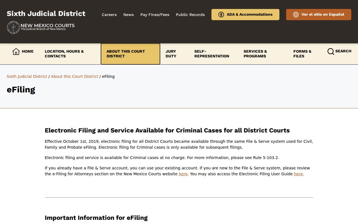Click the Important Information for eFiling heading

96,218
